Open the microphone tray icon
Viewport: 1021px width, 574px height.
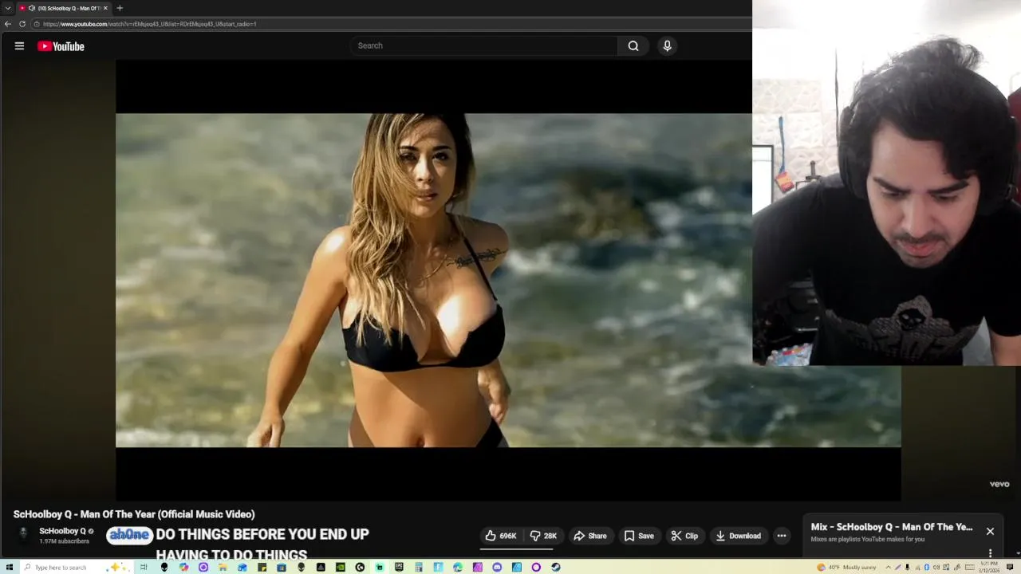coord(907,567)
